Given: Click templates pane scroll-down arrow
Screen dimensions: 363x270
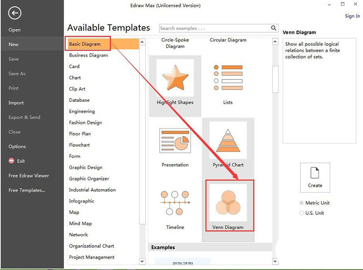Looking at the screenshot, I should coord(275,261).
